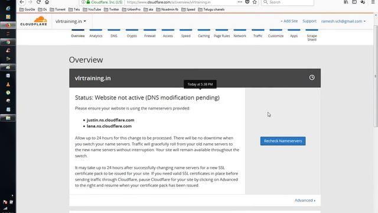
Task: Open the Firefox hamburger menu
Action: 373,2
